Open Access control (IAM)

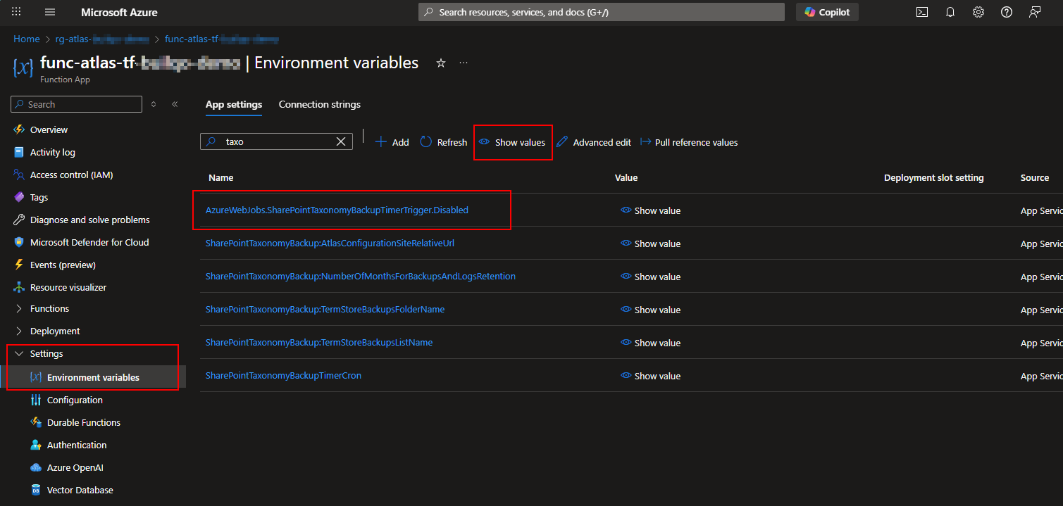(x=71, y=175)
